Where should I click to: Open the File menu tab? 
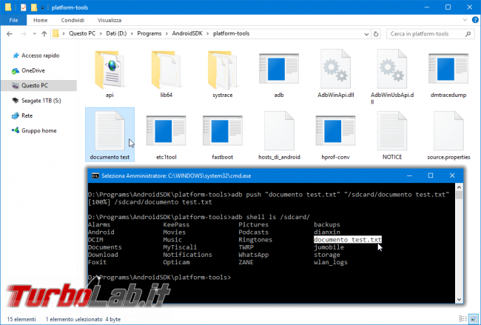(x=13, y=20)
